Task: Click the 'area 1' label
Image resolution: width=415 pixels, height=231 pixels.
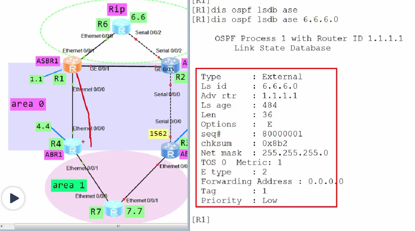Action: pyautogui.click(x=69, y=185)
